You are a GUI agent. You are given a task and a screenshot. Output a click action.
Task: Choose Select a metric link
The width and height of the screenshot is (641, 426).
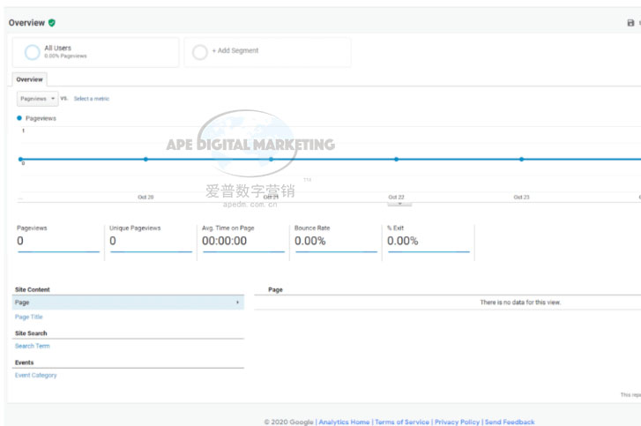(92, 99)
